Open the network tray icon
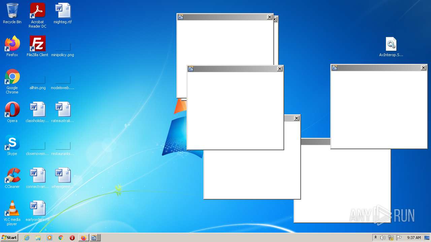The width and height of the screenshot is (431, 242). 391,238
